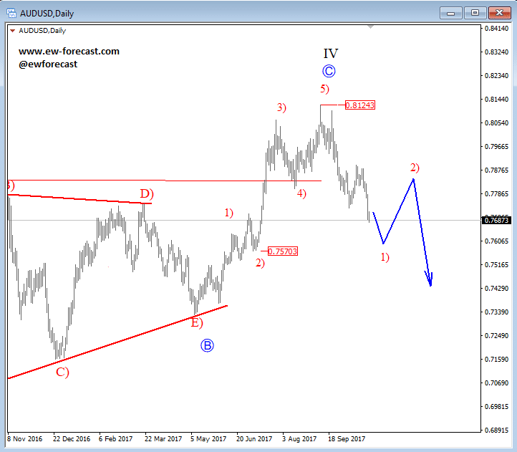Click the www.ew-forecast.com text label
The width and height of the screenshot is (517, 452).
point(69,51)
